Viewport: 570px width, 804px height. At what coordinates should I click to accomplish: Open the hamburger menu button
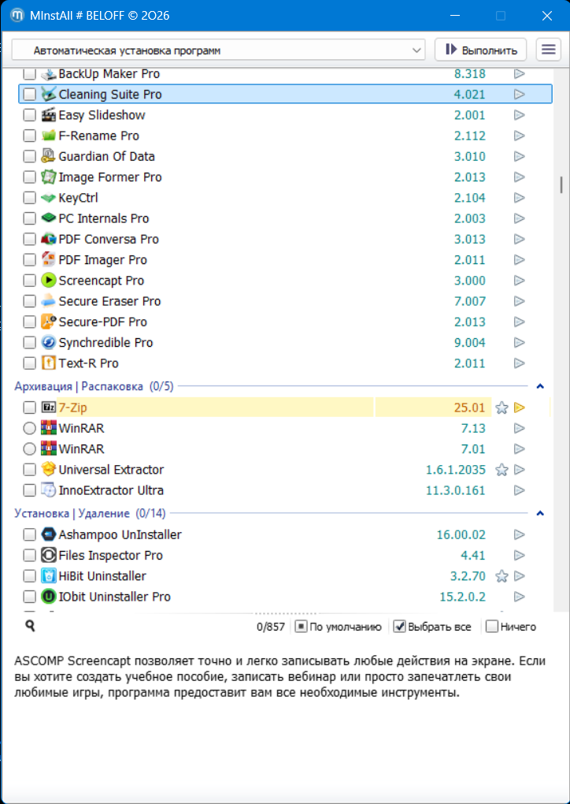click(x=549, y=50)
